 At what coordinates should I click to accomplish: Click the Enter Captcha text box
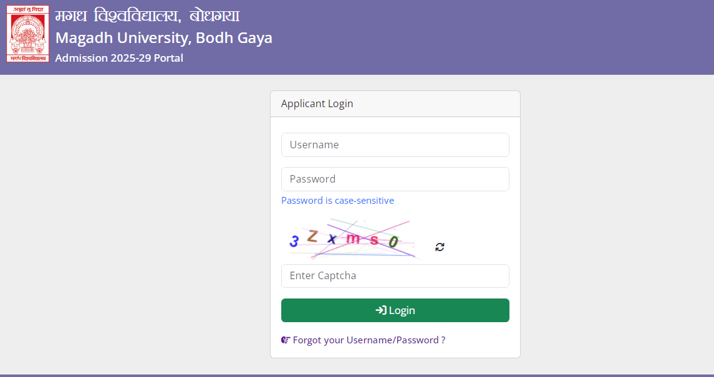[395, 276]
